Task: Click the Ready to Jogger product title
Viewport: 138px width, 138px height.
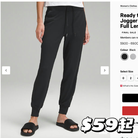Action: pos(129,21)
